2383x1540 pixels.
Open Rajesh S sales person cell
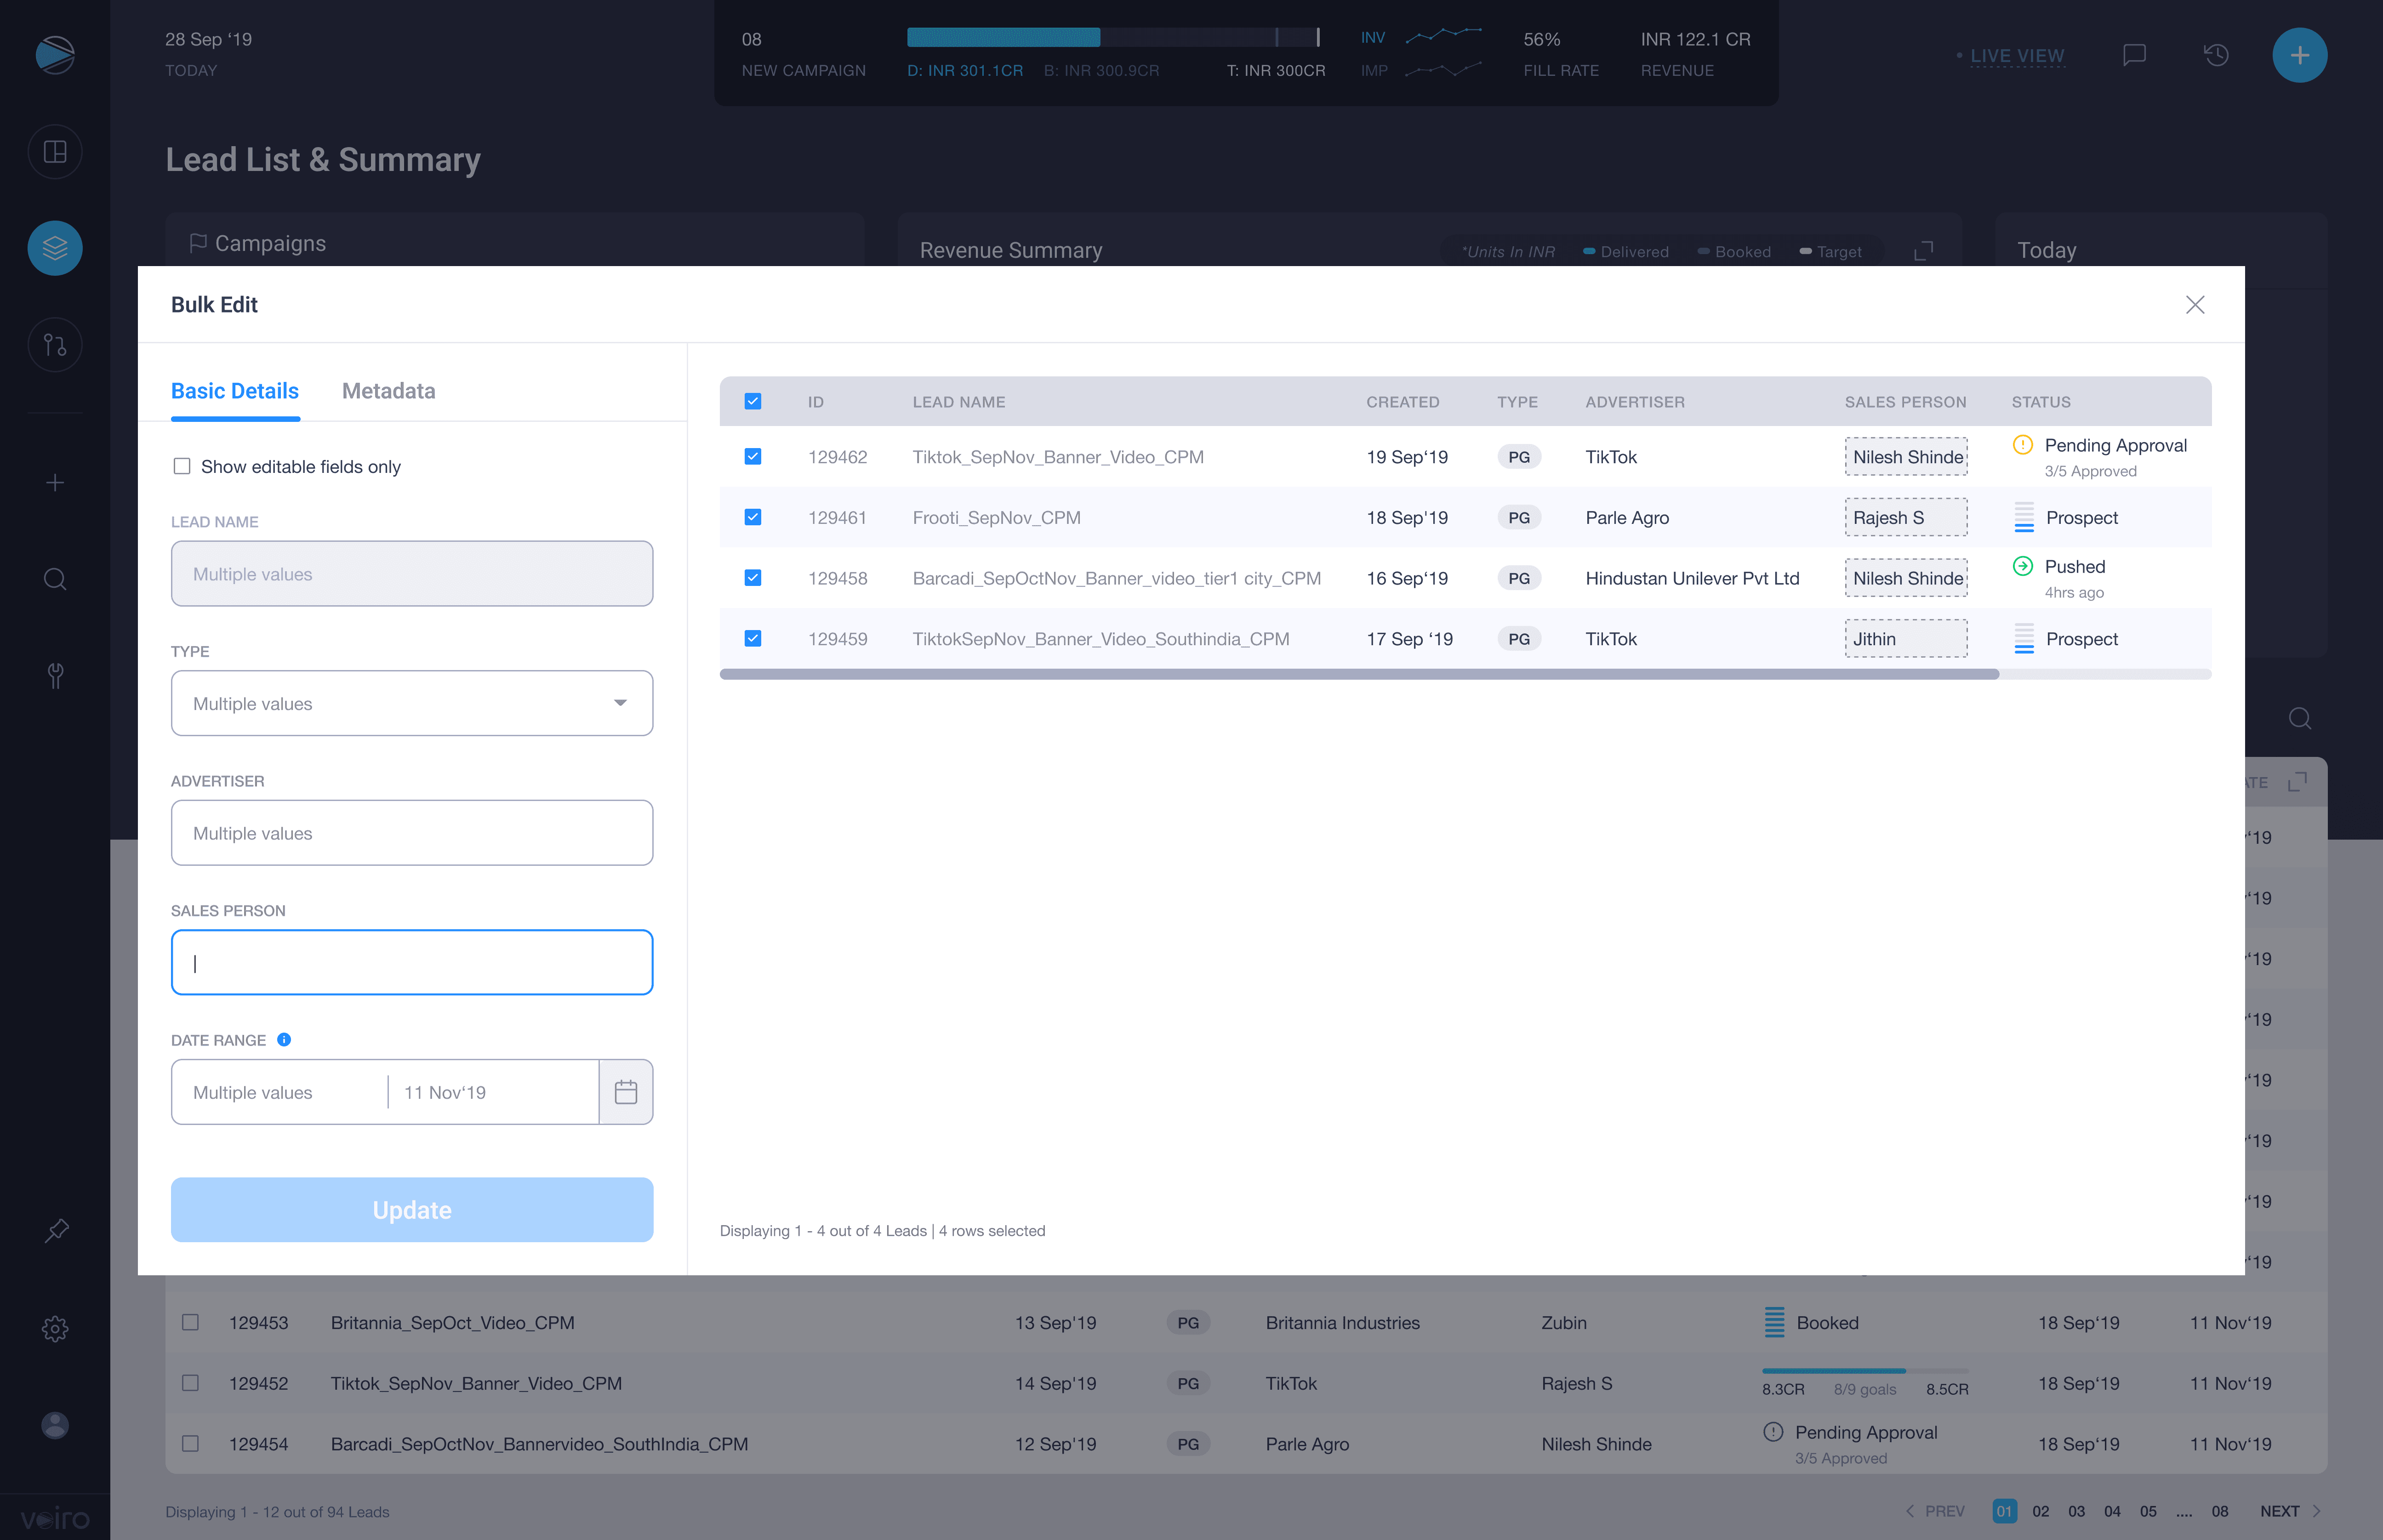(x=1905, y=517)
